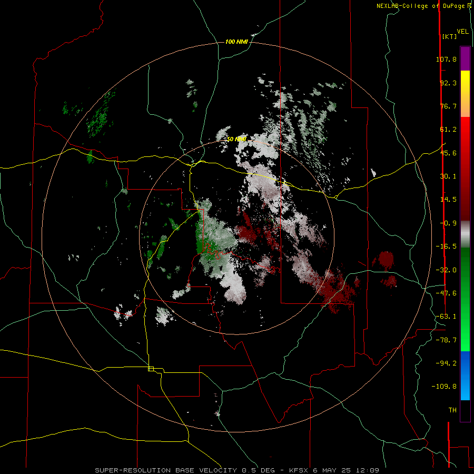Click the 100 NMI range ring label

point(236,42)
